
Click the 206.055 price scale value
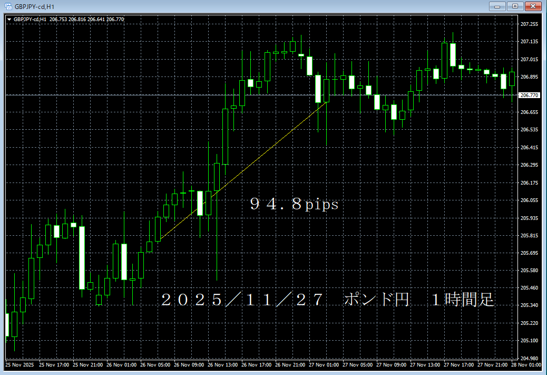(529, 200)
